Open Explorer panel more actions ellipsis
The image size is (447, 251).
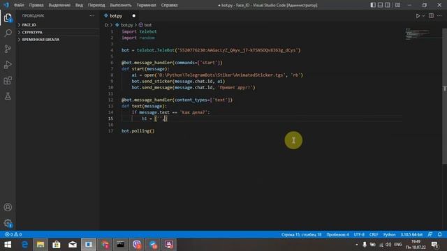coord(91,15)
